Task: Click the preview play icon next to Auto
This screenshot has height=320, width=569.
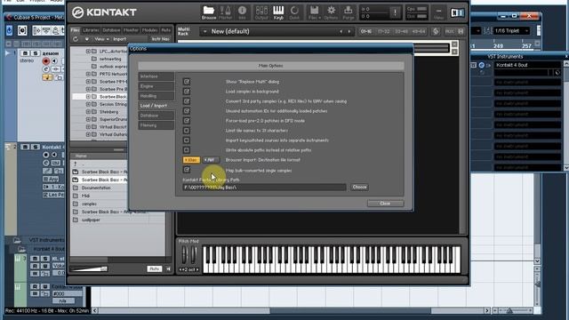Action: click(x=168, y=268)
